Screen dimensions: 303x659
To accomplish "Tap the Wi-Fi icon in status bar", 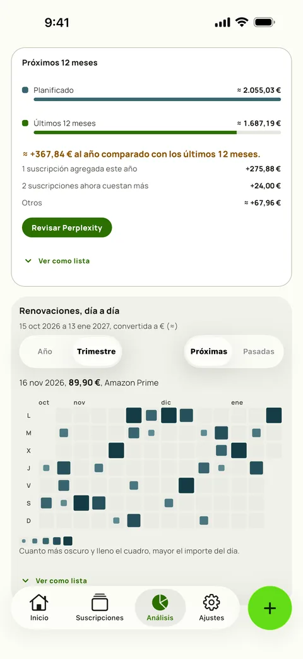I will 242,22.
